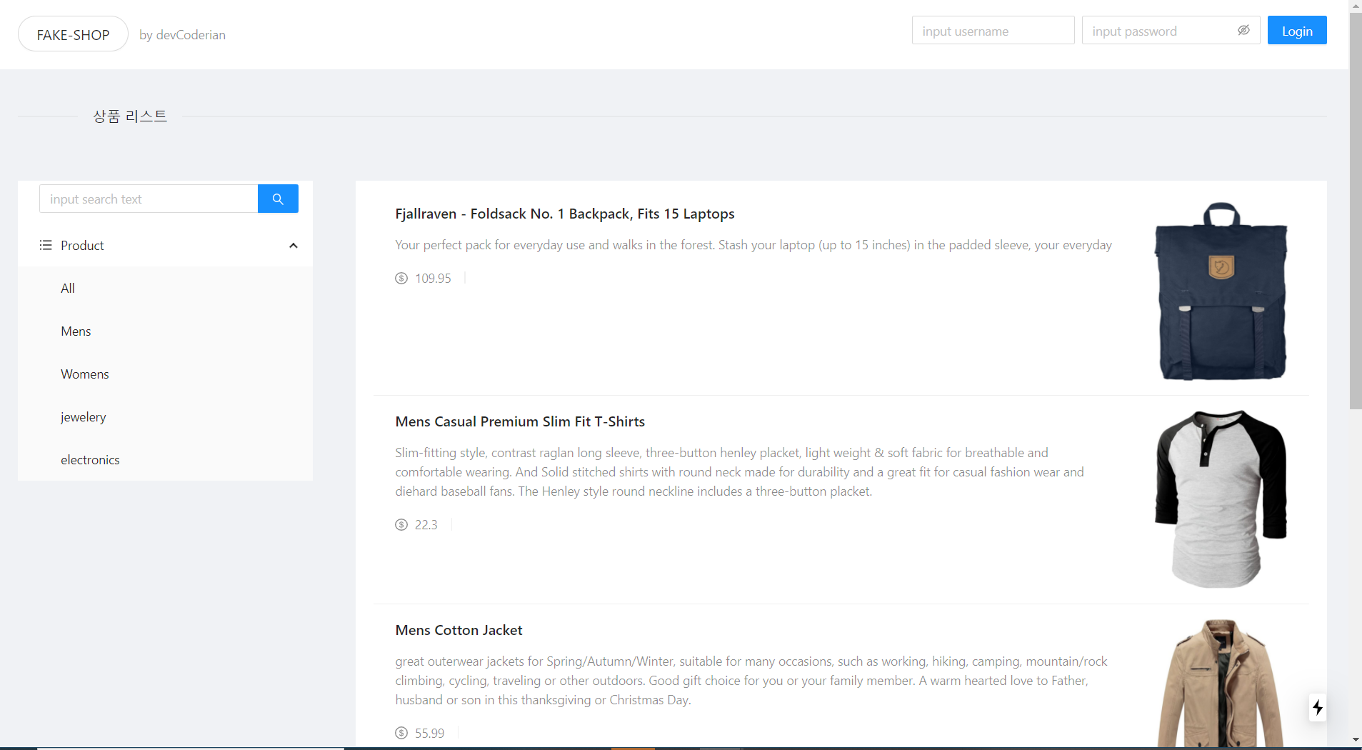Click the Fjallraven backpack product image

pyautogui.click(x=1222, y=291)
